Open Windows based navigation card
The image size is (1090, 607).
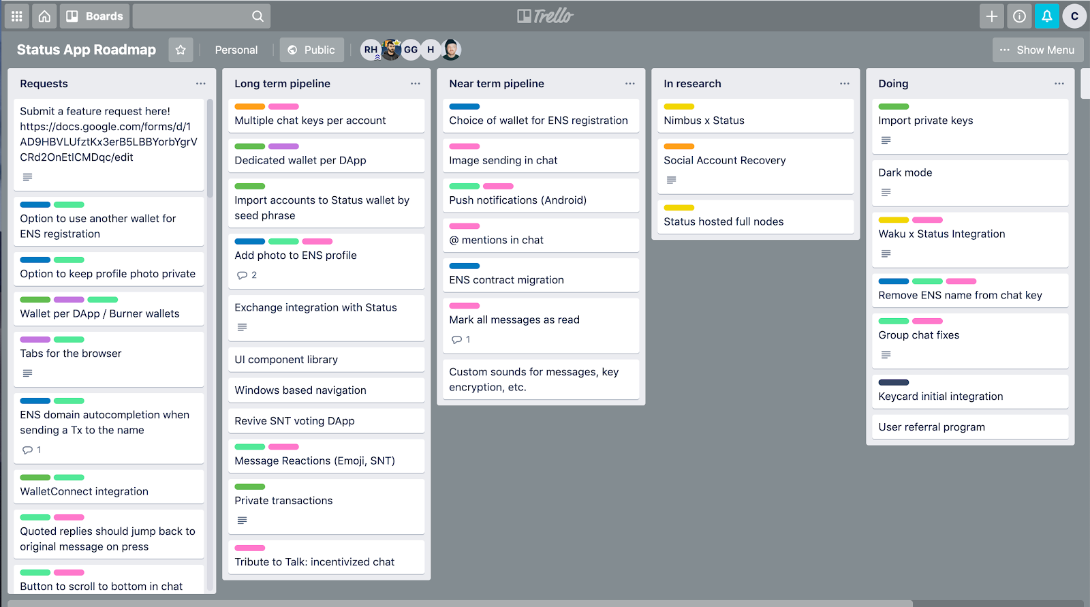pos(326,390)
